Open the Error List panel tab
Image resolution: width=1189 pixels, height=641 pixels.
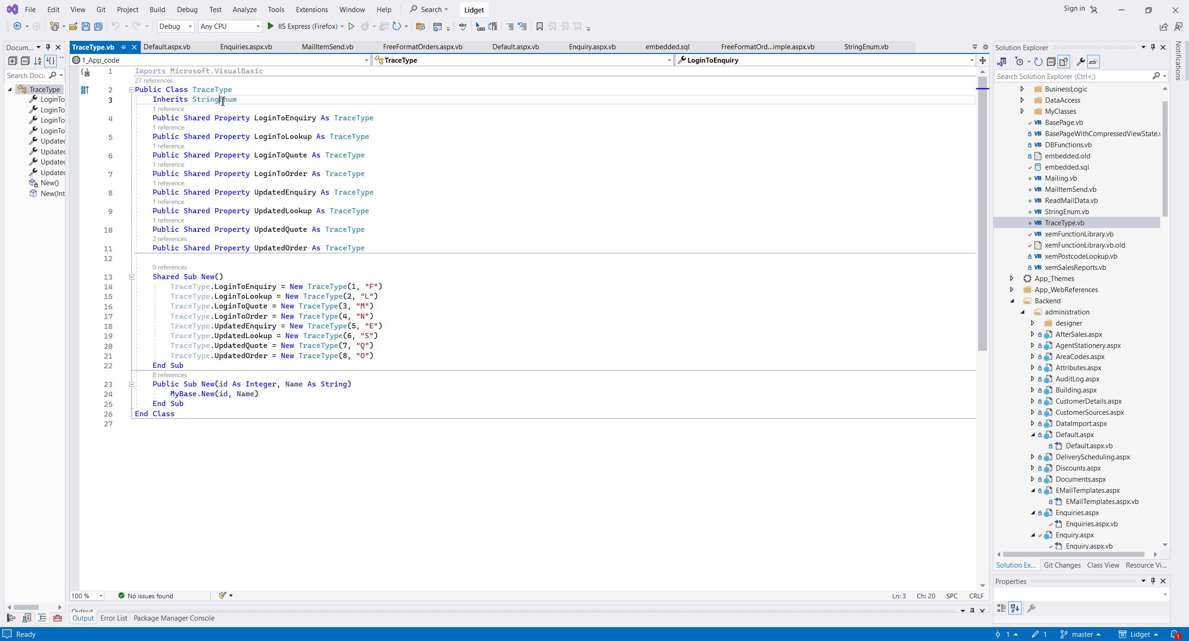113,618
